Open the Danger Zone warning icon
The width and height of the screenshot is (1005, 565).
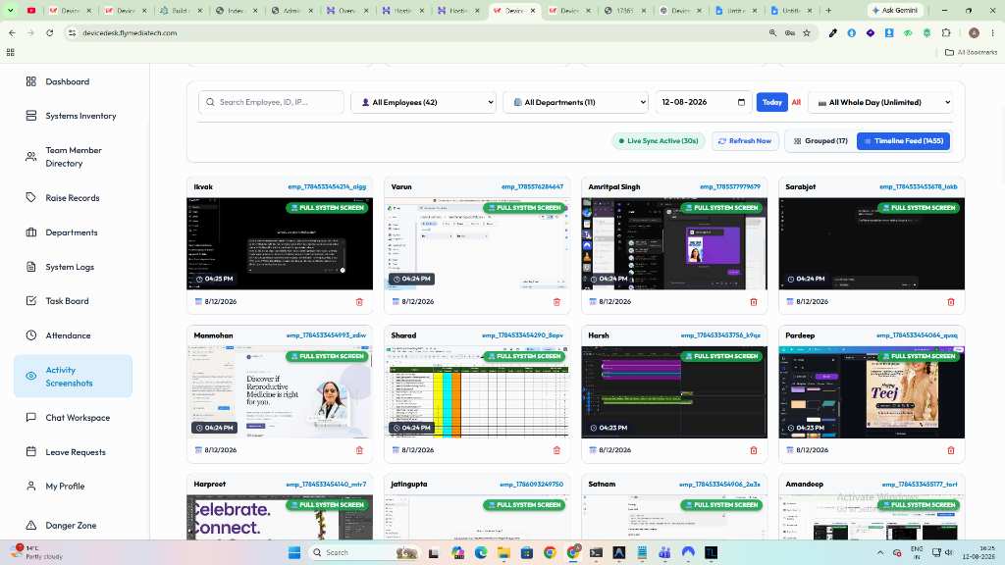[x=30, y=526]
